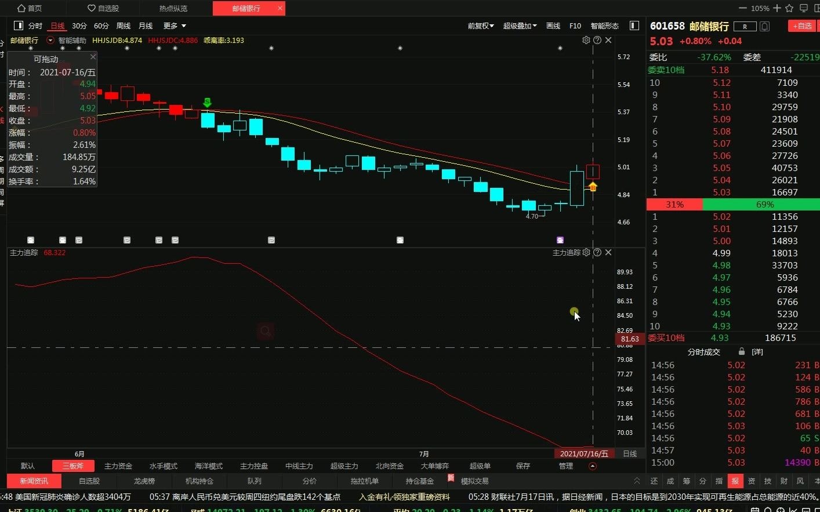Screen dimensions: 820x512
Task: Open the 热点纵览 tab
Action: (173, 8)
